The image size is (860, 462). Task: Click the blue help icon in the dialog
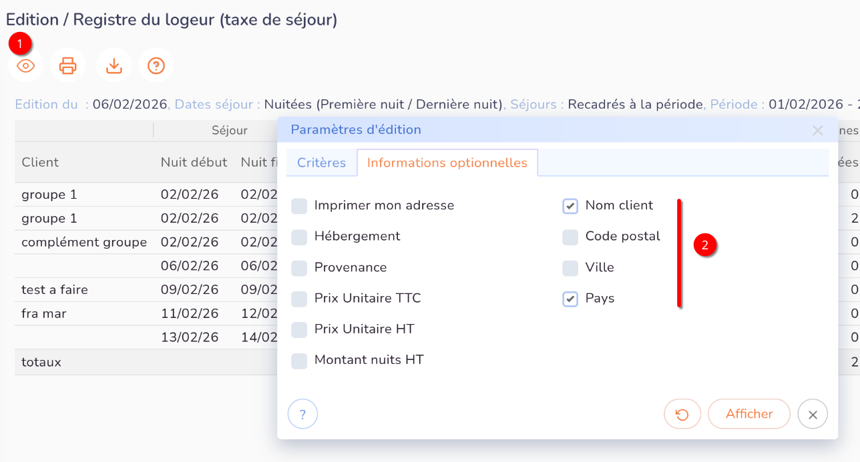302,414
